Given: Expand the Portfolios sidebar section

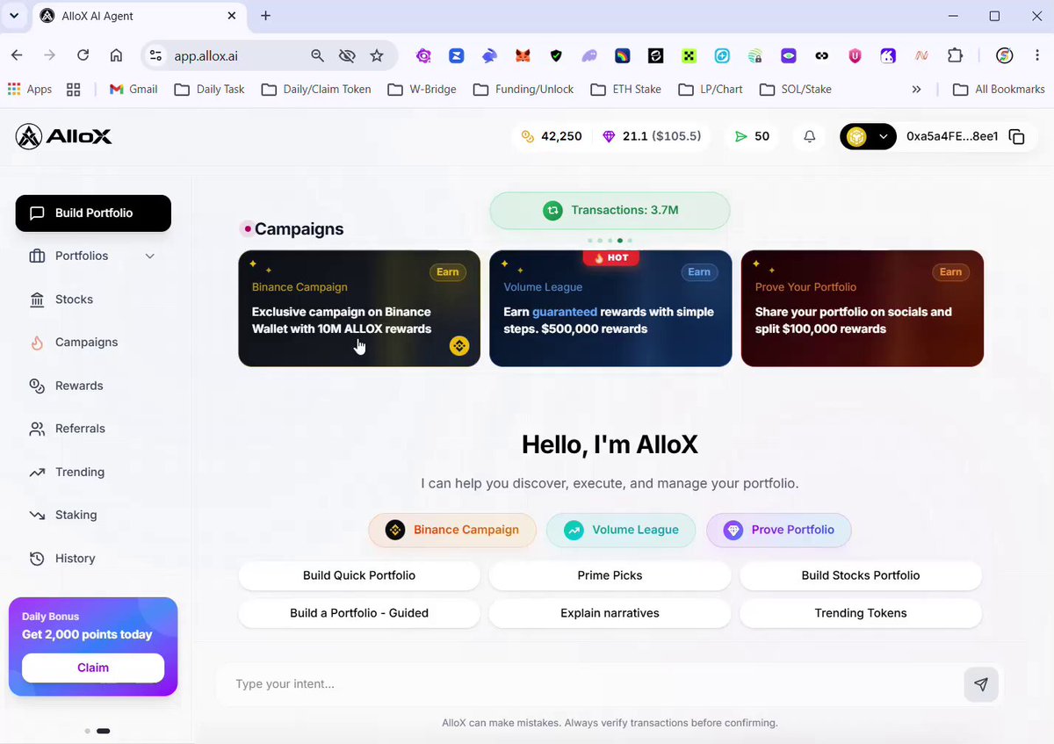Looking at the screenshot, I should [x=93, y=256].
